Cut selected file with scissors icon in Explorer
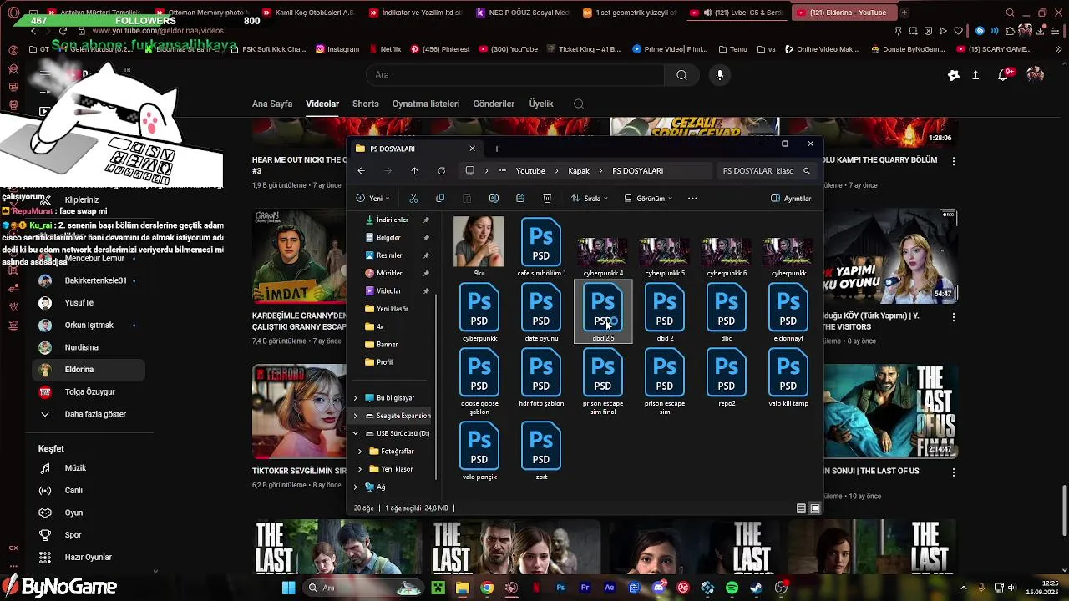This screenshot has height=601, width=1069. (x=413, y=199)
